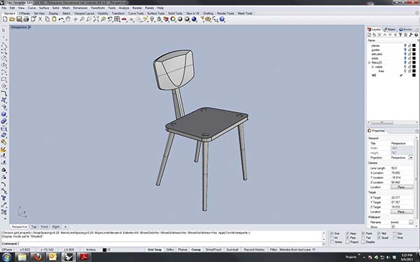Click the Copy icon in toolbar
This screenshot has height=262, width=420.
pos(47,20)
